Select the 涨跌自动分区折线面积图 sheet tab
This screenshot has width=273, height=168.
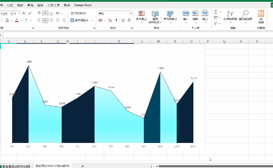point(52,166)
